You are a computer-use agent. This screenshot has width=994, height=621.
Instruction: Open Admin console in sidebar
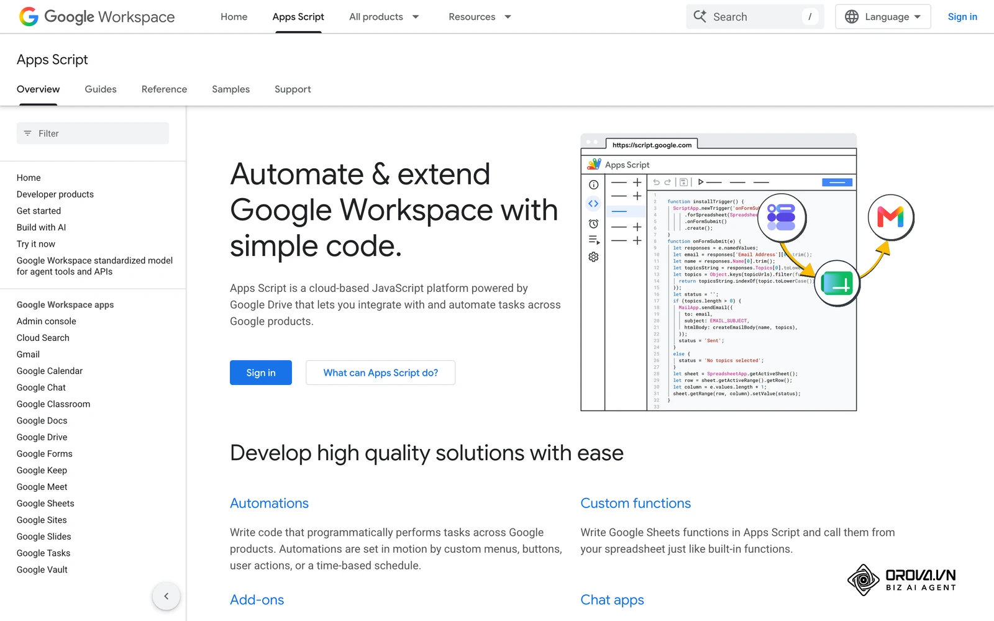click(x=47, y=321)
